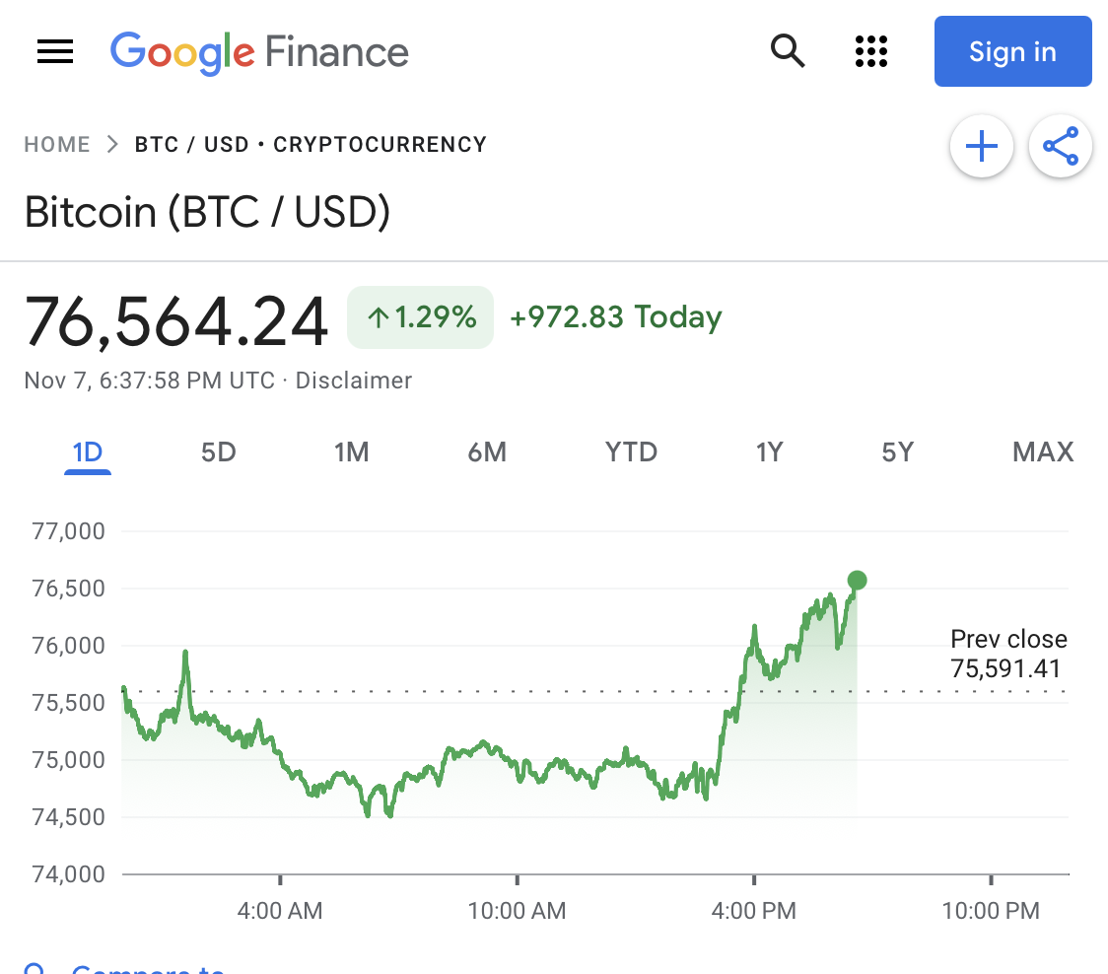This screenshot has height=974, width=1108.
Task: Click the breadcrumb chevron after HOME
Action: [112, 144]
